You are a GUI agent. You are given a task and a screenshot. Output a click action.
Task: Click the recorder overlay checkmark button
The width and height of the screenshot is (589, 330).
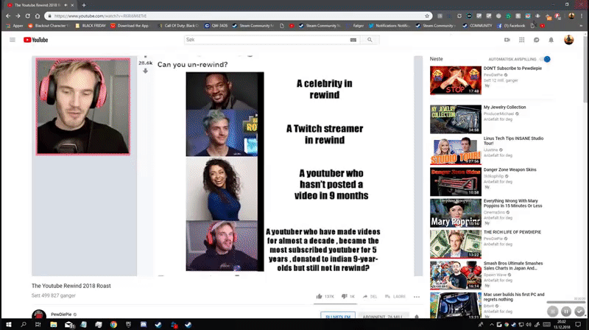[579, 311]
